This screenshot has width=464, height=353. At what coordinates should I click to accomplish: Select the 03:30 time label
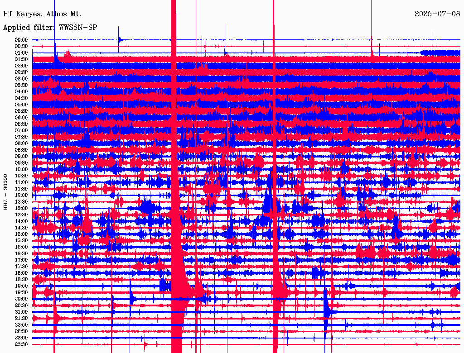tap(21, 85)
